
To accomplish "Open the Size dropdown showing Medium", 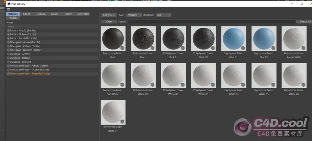I will [x=134, y=15].
